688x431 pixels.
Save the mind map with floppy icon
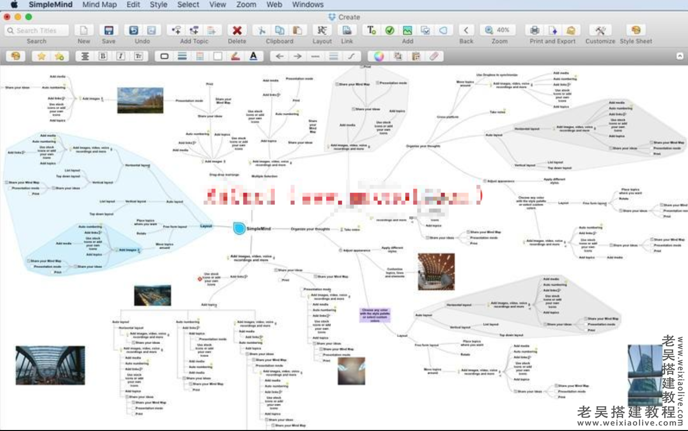(x=109, y=30)
